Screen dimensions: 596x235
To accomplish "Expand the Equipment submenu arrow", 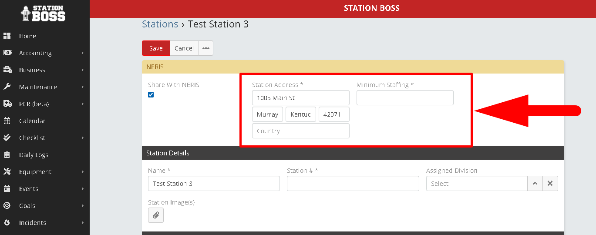I will tap(82, 172).
